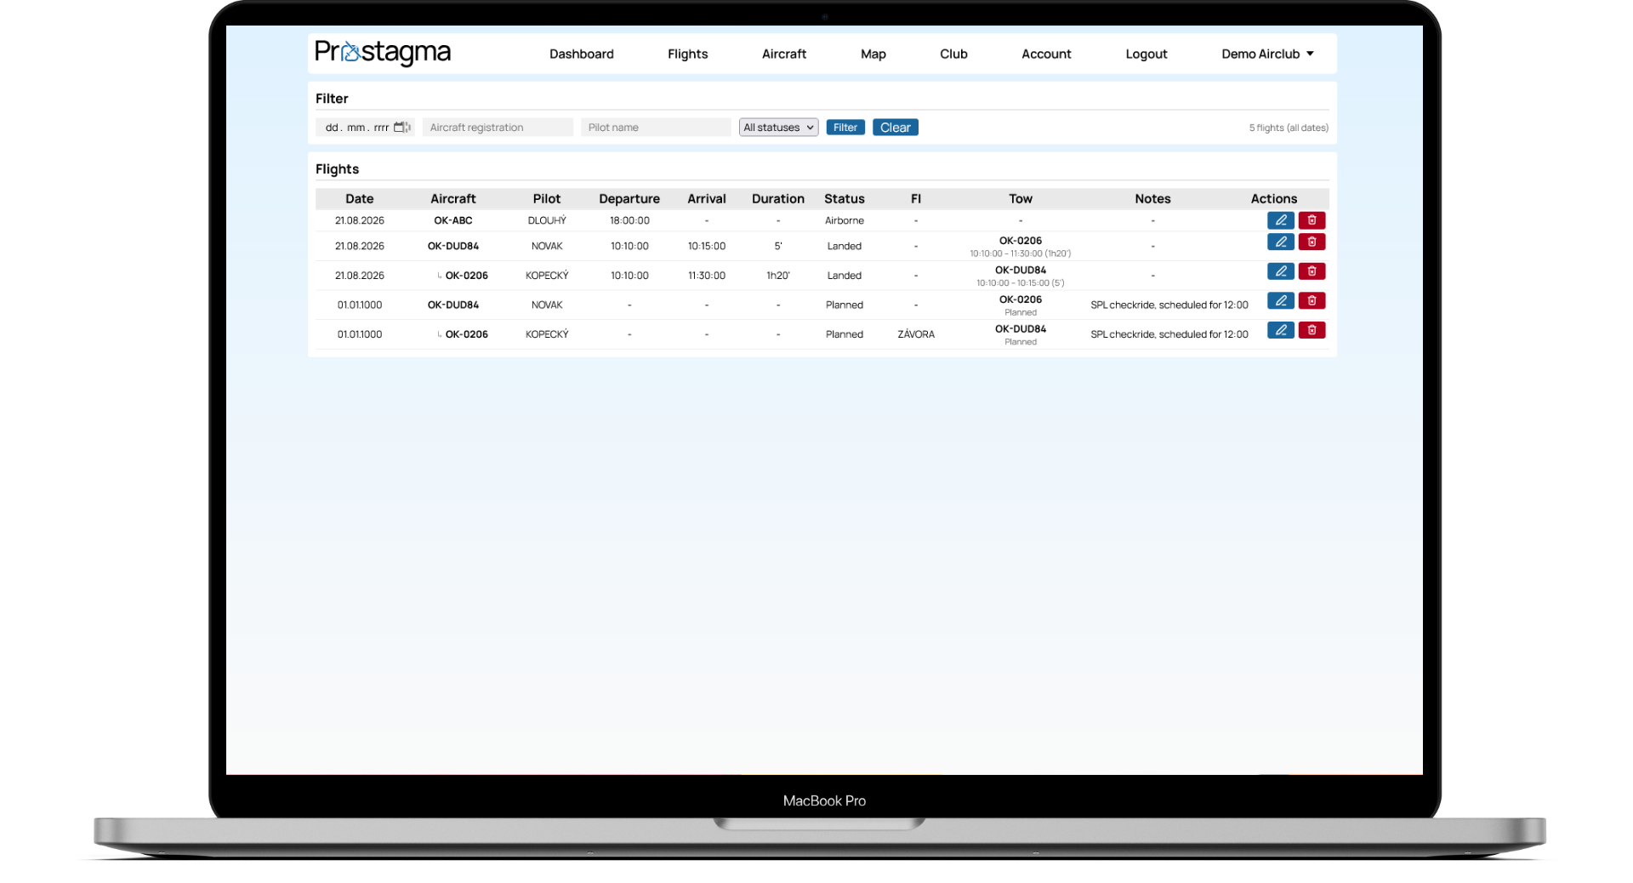Open the Account page
The width and height of the screenshot is (1633, 883).
pyautogui.click(x=1046, y=54)
